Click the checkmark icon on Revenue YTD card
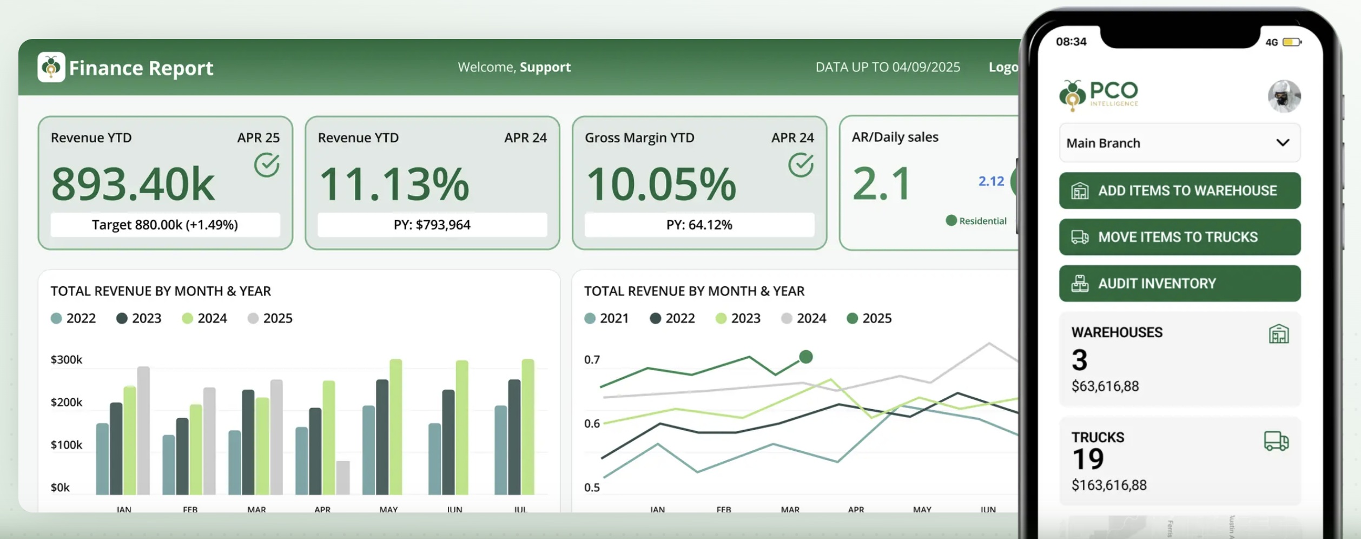The height and width of the screenshot is (539, 1361). (x=267, y=165)
